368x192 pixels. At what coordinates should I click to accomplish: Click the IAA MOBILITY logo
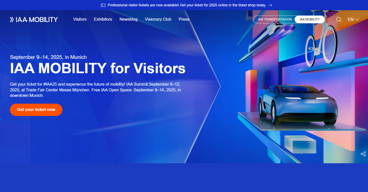[34, 20]
